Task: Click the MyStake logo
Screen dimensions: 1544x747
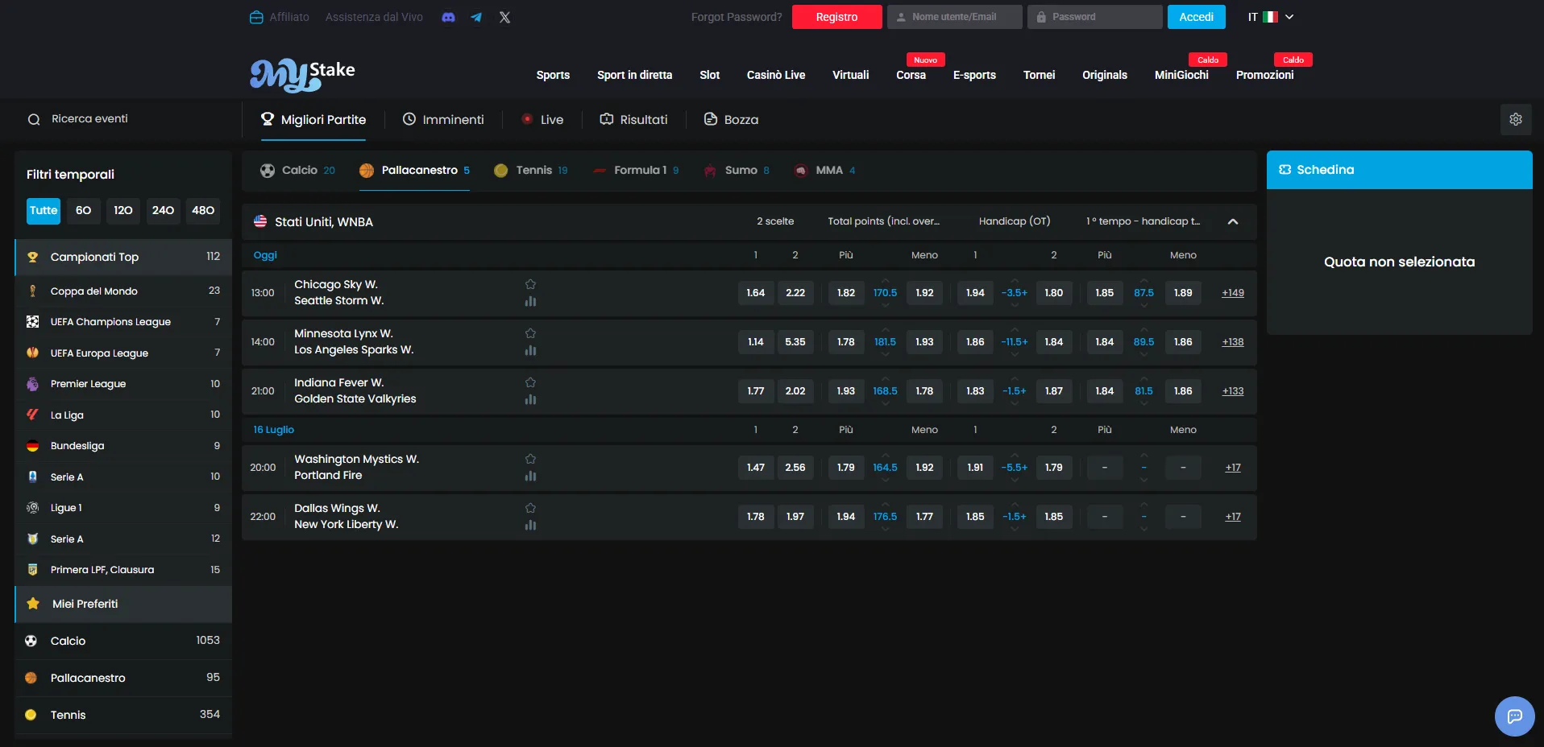Action: click(x=302, y=75)
